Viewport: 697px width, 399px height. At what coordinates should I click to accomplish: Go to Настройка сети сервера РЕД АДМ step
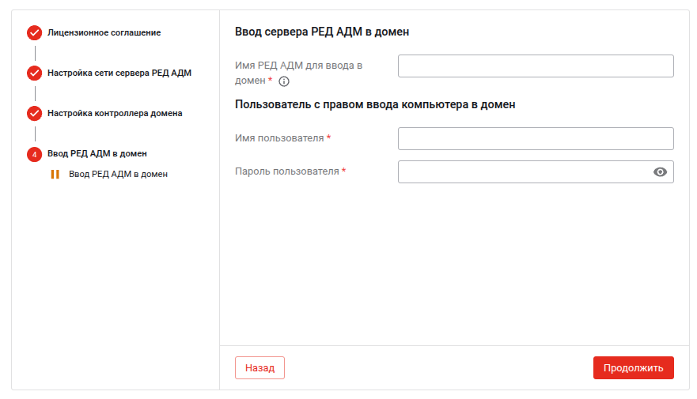click(119, 73)
